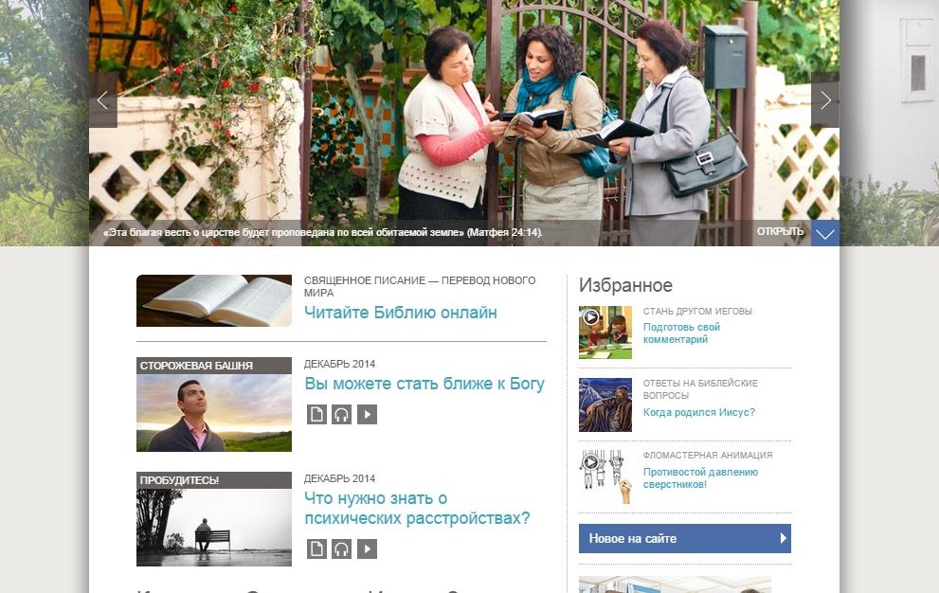The height and width of the screenshot is (593, 939).
Task: Open Вы можете стать ближе к Богу
Action: (x=424, y=384)
